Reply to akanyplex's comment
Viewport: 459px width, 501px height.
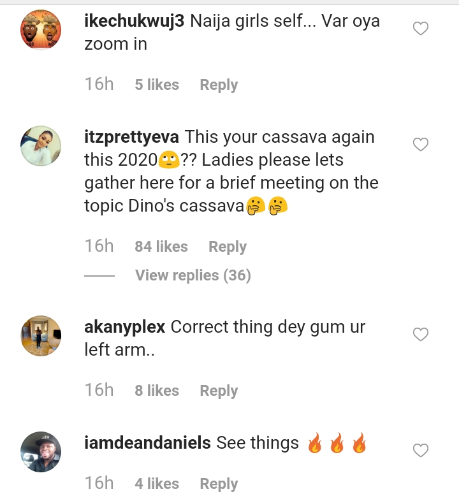coord(219,391)
